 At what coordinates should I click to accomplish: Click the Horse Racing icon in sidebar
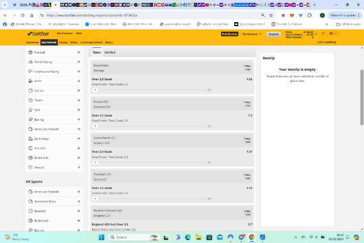coord(30,62)
